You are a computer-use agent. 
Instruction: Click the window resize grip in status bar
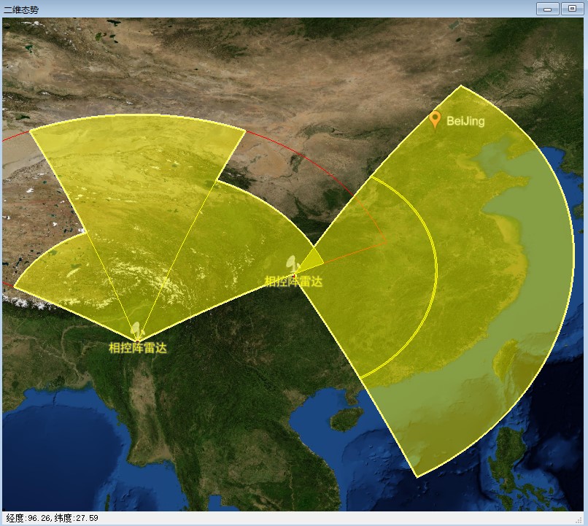pos(579,519)
